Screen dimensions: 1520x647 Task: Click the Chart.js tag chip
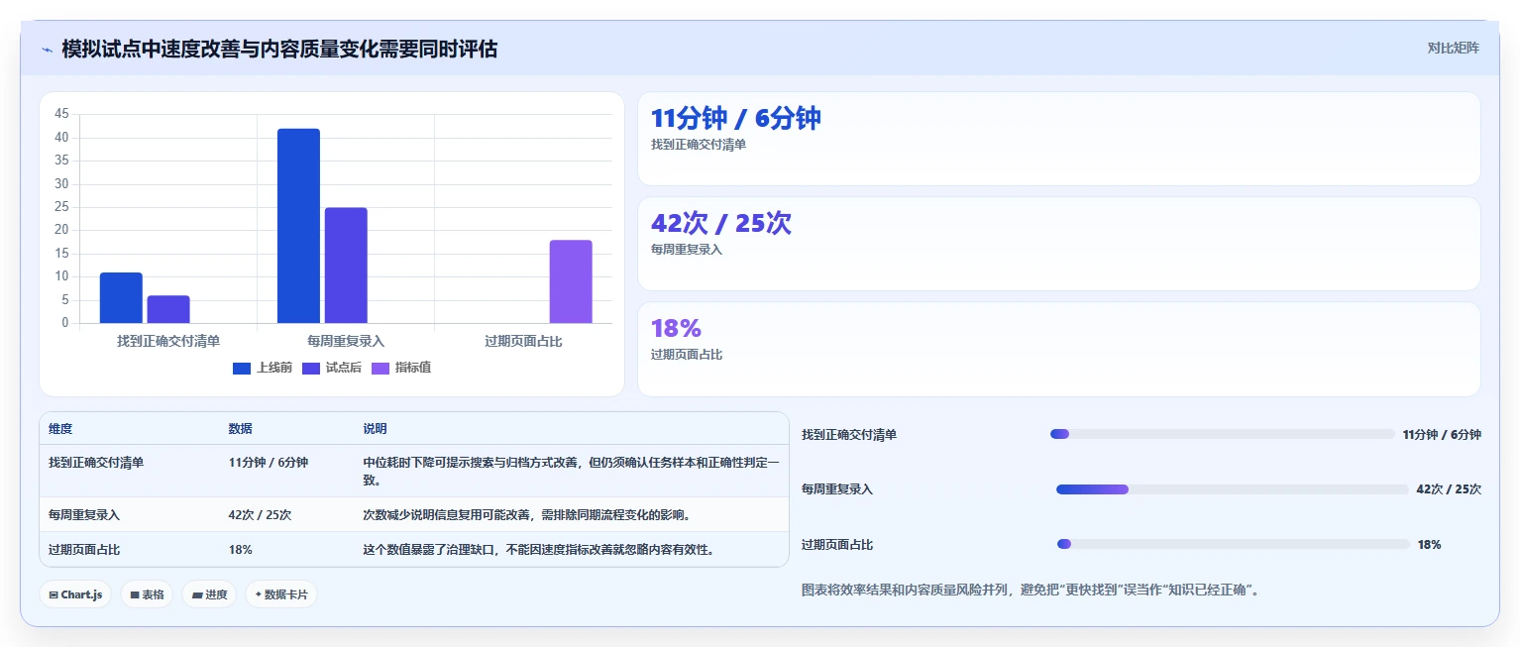coord(75,594)
